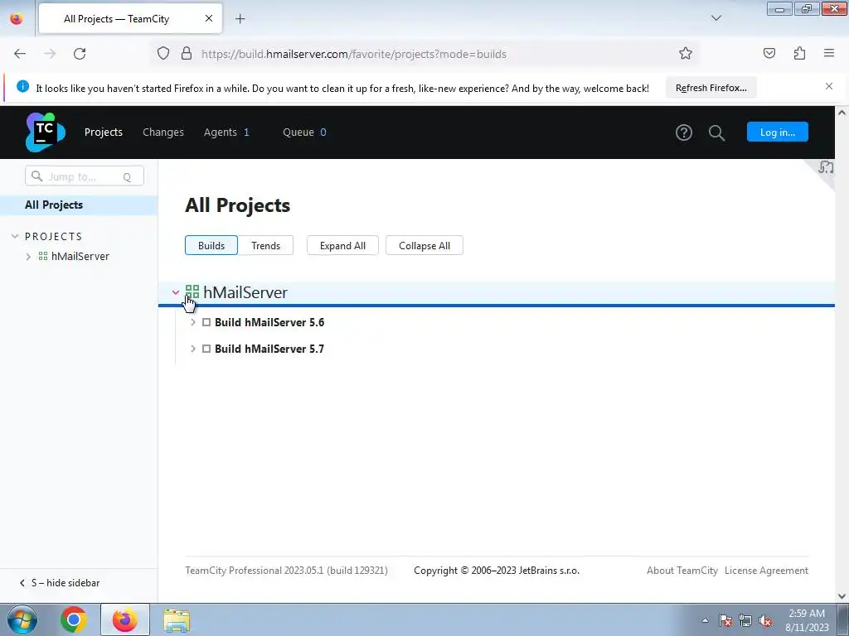This screenshot has height=636, width=849.
Task: Select All Projects in the sidebar
Action: (79, 205)
